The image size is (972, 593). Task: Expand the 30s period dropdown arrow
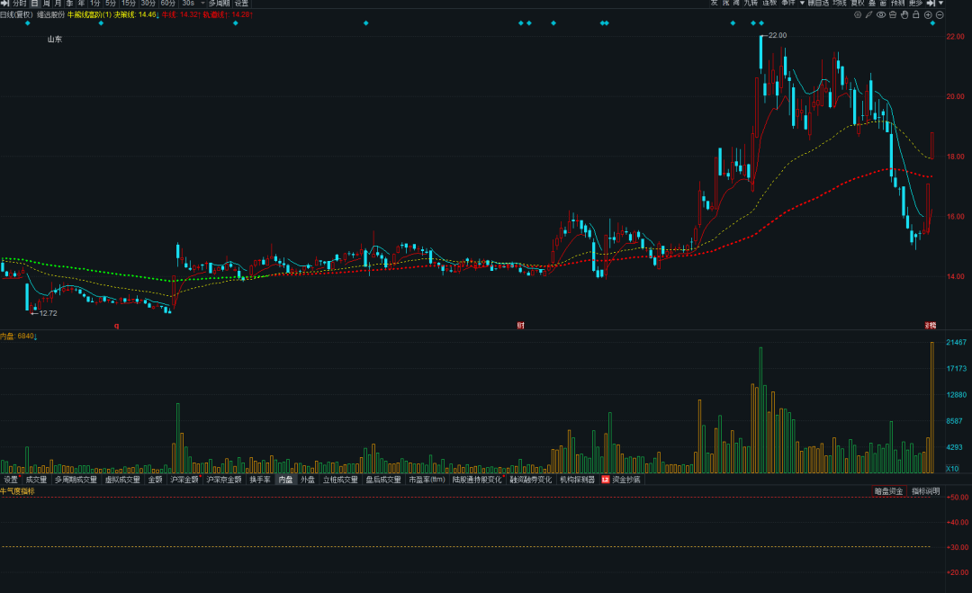(x=202, y=4)
